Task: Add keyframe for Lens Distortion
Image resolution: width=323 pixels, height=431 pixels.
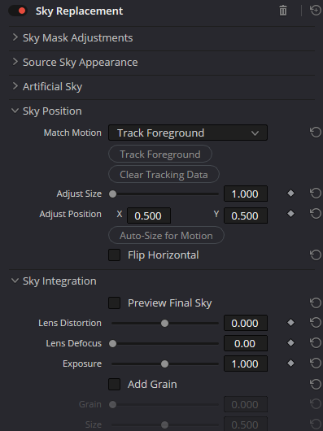Action: [x=290, y=322]
